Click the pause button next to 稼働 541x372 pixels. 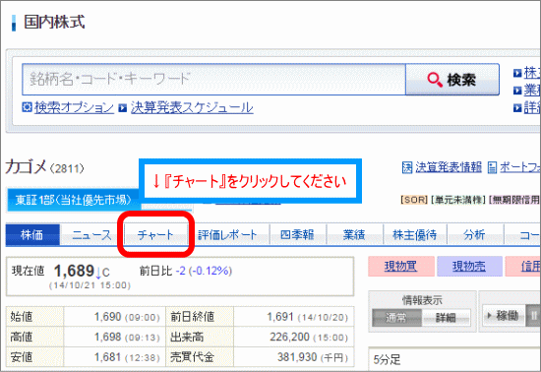[x=533, y=315]
